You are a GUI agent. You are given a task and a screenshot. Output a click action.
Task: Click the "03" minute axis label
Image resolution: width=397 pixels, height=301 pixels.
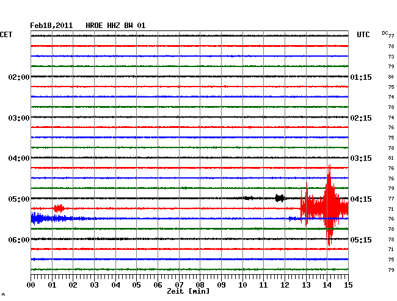point(94,285)
